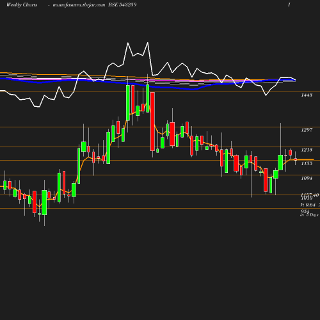Click the last small red candlestick on right
This screenshot has height=320, width=320.
pos(296,159)
